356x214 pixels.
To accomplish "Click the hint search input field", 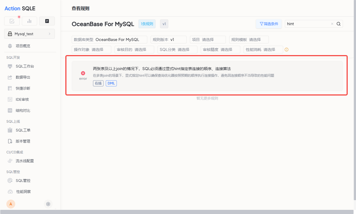I will pyautogui.click(x=307, y=24).
